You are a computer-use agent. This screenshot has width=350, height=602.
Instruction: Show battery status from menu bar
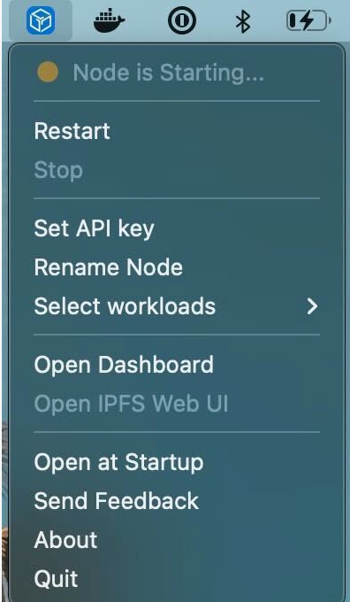pos(308,20)
